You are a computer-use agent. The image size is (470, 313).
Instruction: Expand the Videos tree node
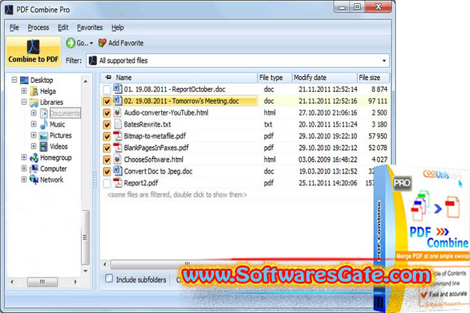pos(33,146)
